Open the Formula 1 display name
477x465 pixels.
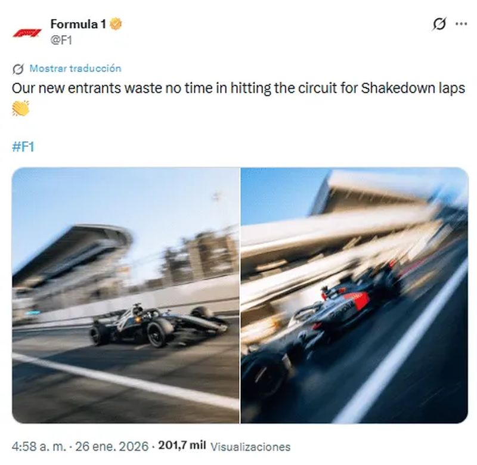[78, 24]
